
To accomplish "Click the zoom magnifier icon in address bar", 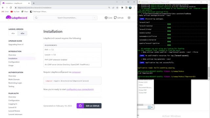I will [x=109, y=8].
